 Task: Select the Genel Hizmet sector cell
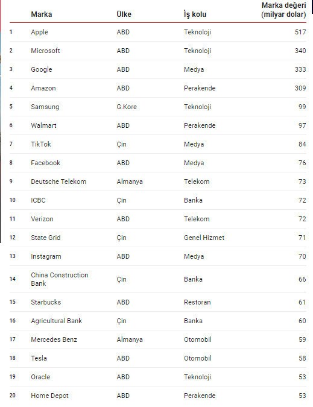(204, 238)
